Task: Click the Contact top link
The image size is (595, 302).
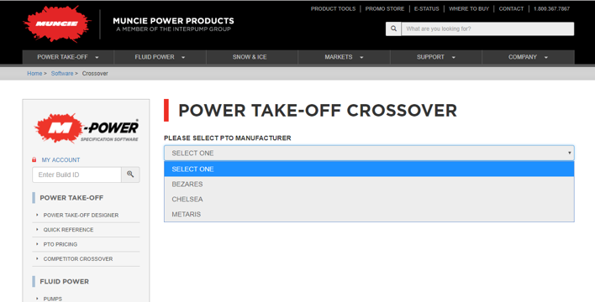Action: (x=511, y=8)
